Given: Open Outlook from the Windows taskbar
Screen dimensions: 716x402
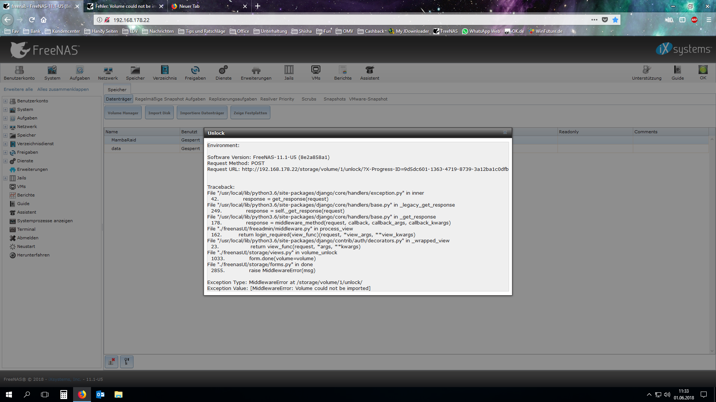Looking at the screenshot, I should tap(100, 395).
